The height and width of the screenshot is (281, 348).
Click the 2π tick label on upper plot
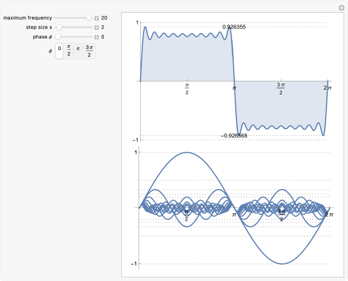pos(327,87)
